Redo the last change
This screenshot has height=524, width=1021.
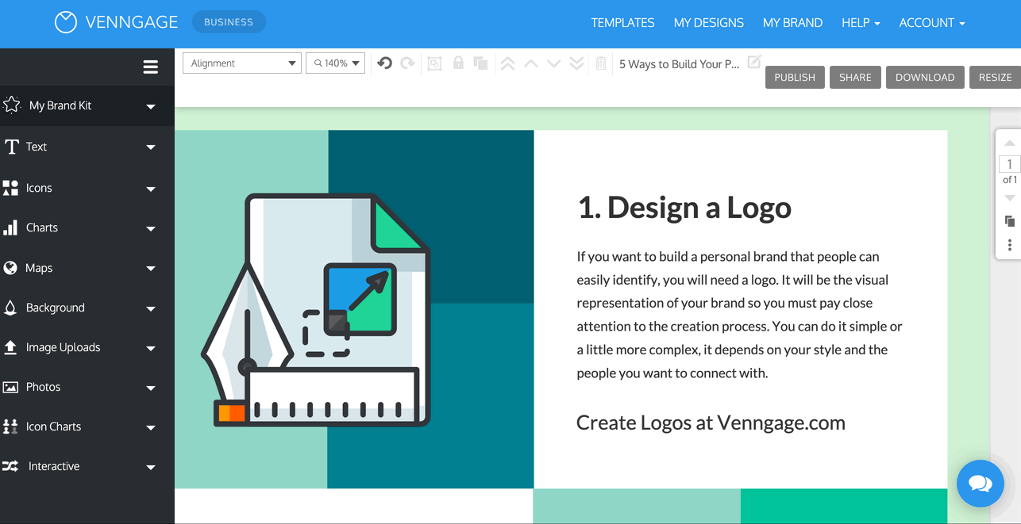click(x=406, y=61)
